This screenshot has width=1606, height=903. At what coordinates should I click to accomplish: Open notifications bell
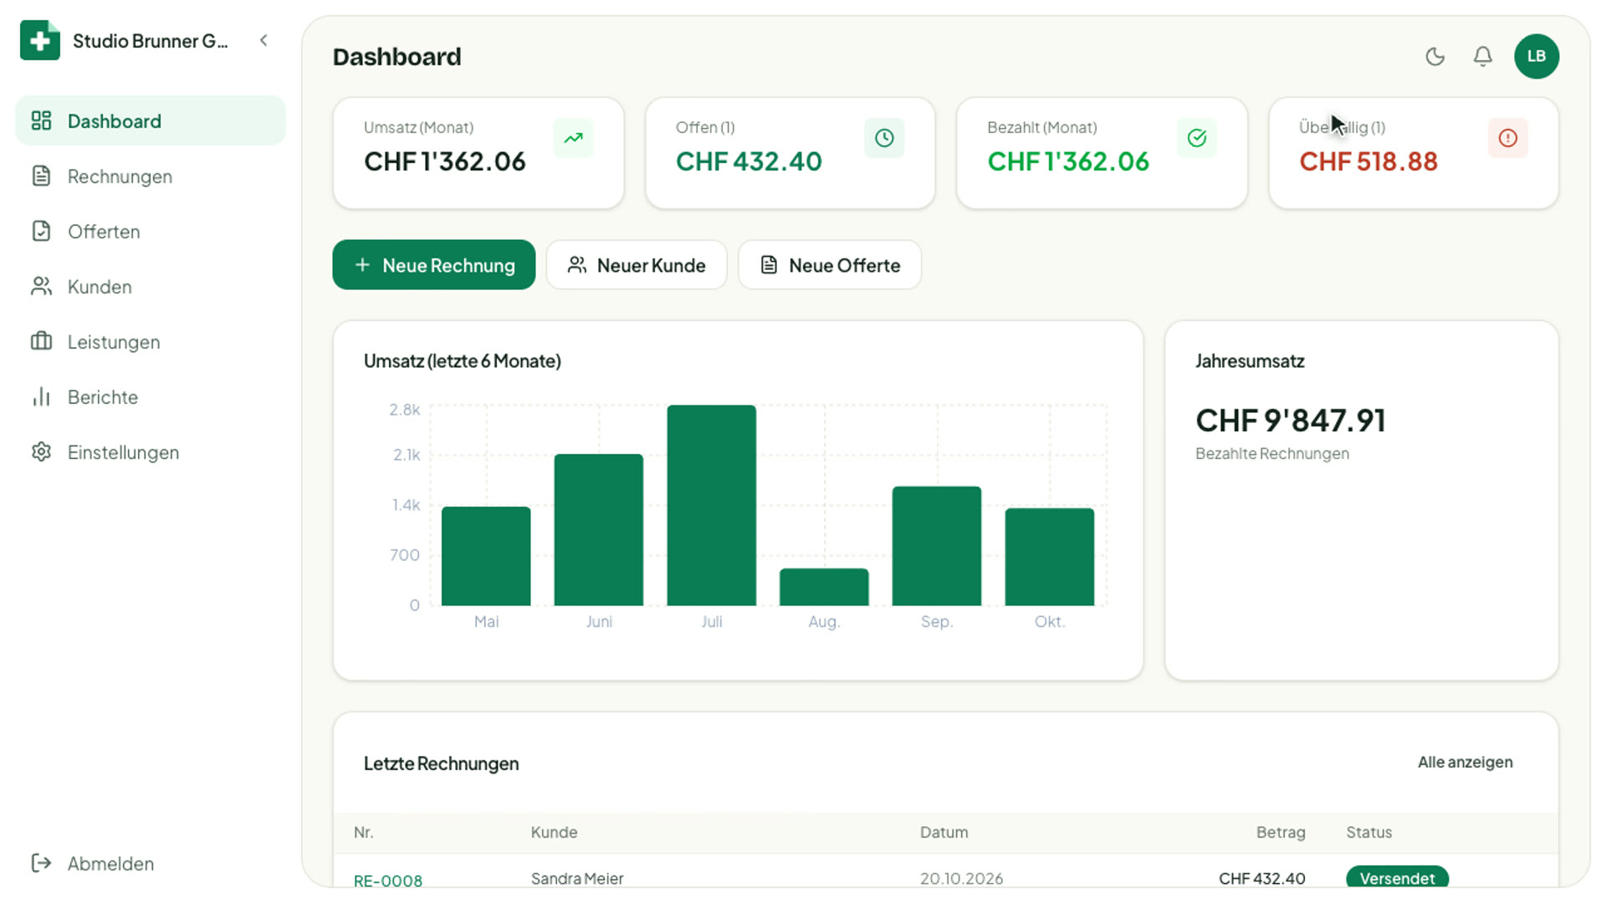1483,56
